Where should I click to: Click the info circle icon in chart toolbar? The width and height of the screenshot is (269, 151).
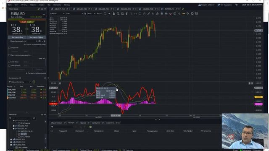[x=175, y=13]
